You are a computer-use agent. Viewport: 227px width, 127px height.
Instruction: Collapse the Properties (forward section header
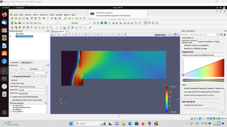pyautogui.click(x=21, y=77)
